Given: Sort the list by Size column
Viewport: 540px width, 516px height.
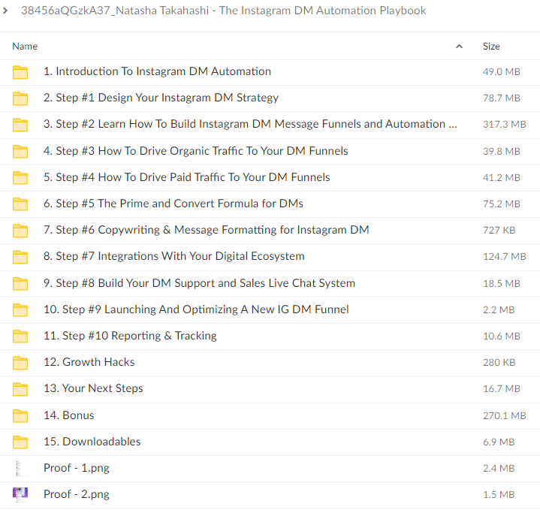Looking at the screenshot, I should (491, 46).
